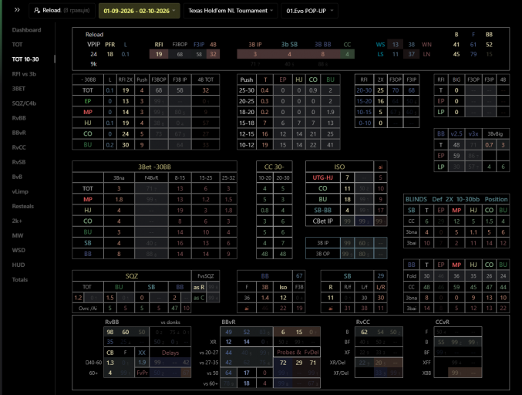Click the XBB row label in CCvR
The height and width of the screenshot is (395, 522).
pos(426,373)
